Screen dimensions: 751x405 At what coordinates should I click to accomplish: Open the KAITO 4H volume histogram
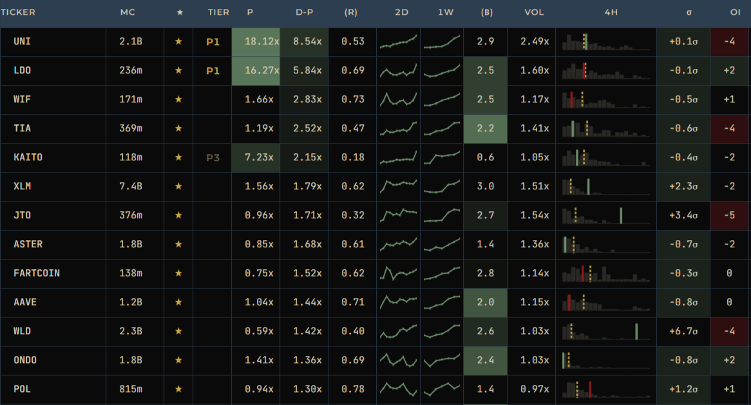point(606,158)
